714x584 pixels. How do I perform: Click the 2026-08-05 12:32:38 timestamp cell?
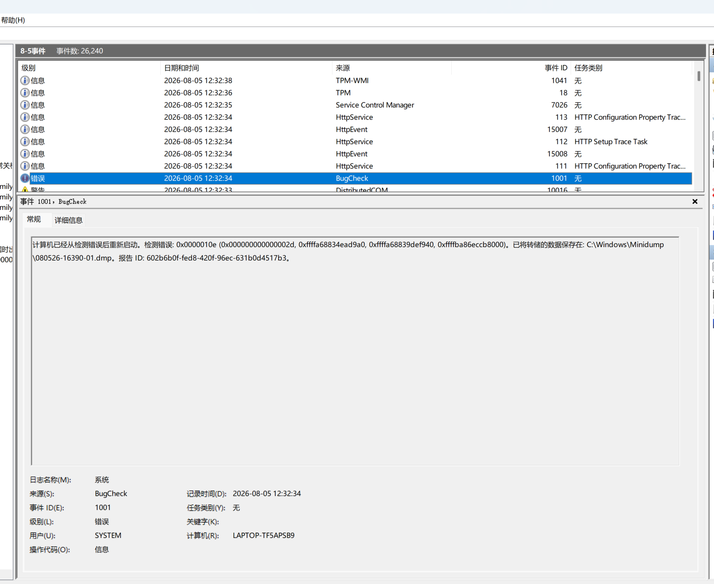click(x=198, y=80)
